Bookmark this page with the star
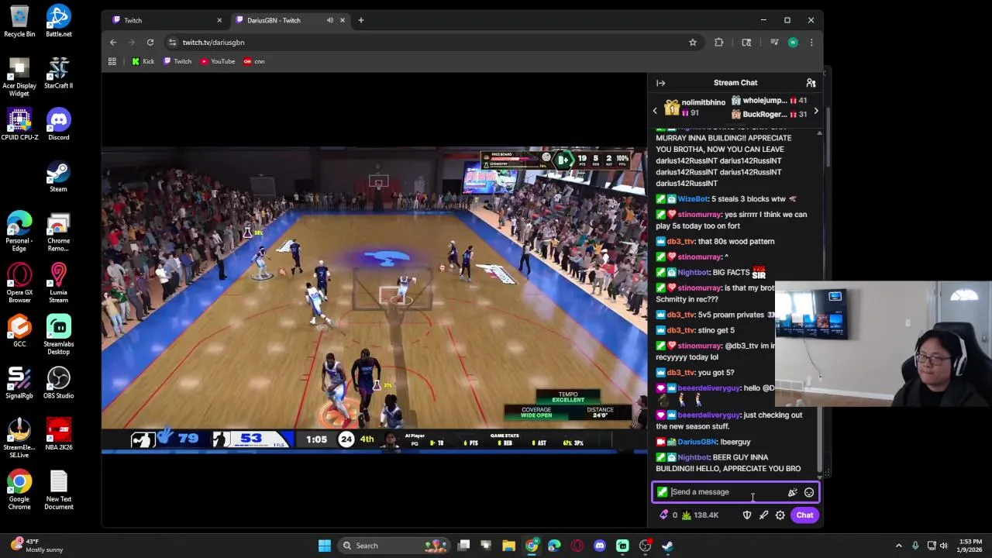The width and height of the screenshot is (992, 558). pyautogui.click(x=693, y=43)
